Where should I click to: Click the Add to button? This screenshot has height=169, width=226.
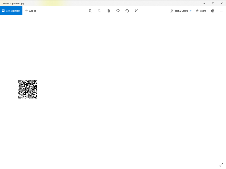[30, 11]
